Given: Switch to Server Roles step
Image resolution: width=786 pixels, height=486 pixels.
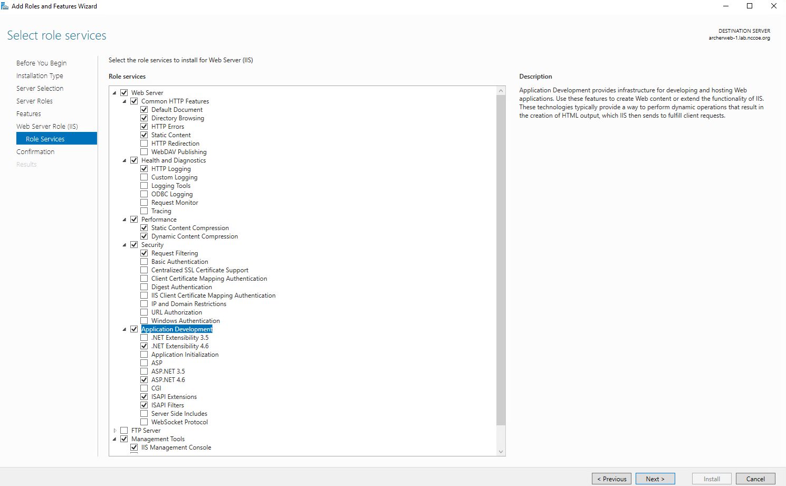Looking at the screenshot, I should pos(34,101).
